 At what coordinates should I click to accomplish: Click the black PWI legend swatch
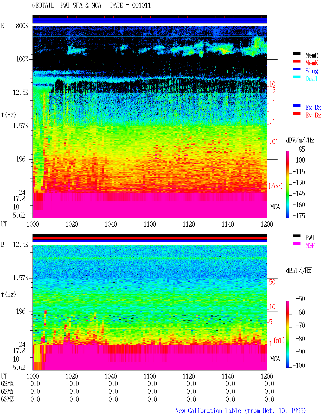pyautogui.click(x=296, y=236)
